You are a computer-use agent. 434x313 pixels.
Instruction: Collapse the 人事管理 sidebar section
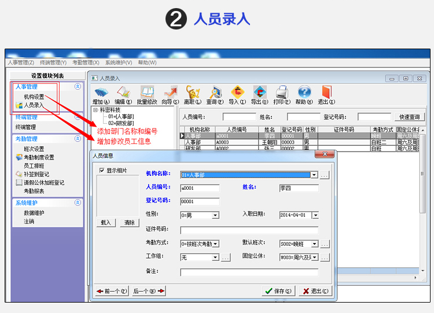78,87
